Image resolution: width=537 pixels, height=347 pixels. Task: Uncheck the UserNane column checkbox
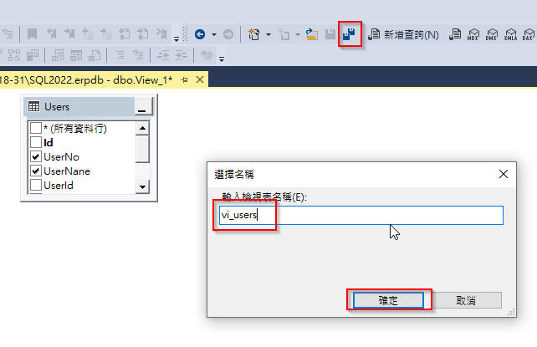[36, 171]
